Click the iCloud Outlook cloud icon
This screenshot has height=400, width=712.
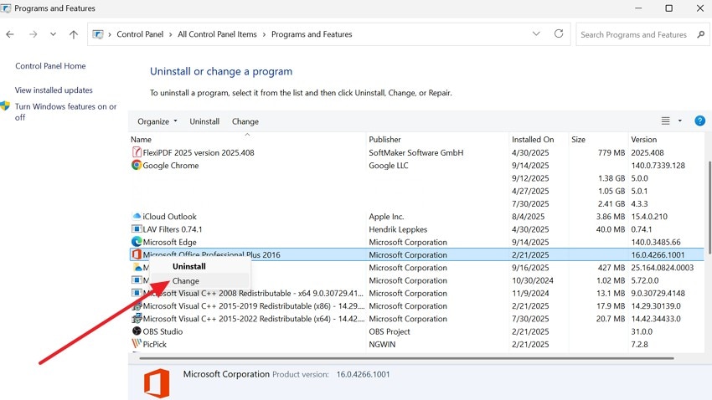[137, 217]
